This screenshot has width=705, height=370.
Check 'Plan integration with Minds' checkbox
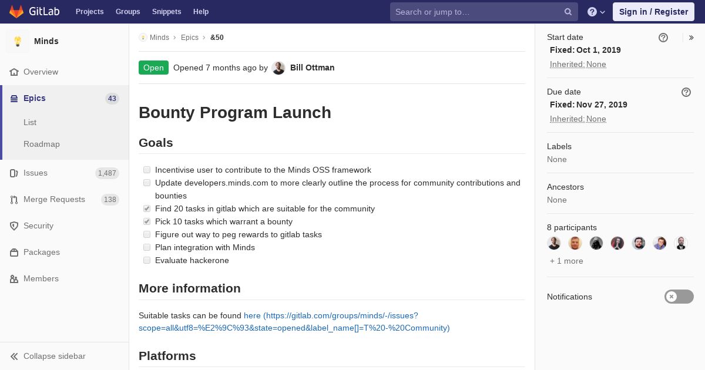147,247
